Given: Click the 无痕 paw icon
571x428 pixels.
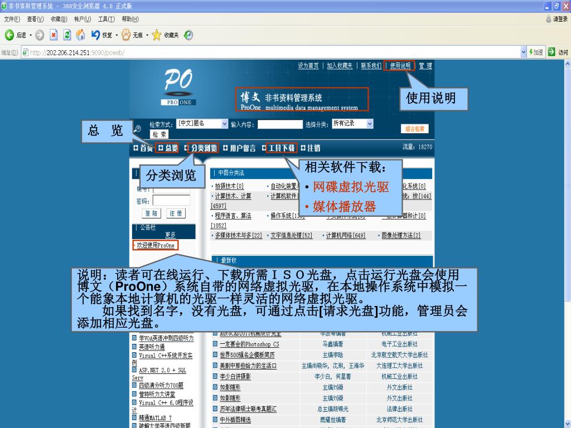Looking at the screenshot, I should click(x=126, y=35).
